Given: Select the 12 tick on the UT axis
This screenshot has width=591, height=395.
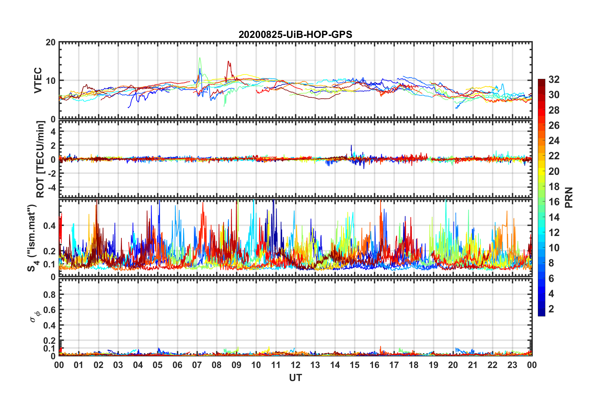Looking at the screenshot, I should tap(295, 365).
